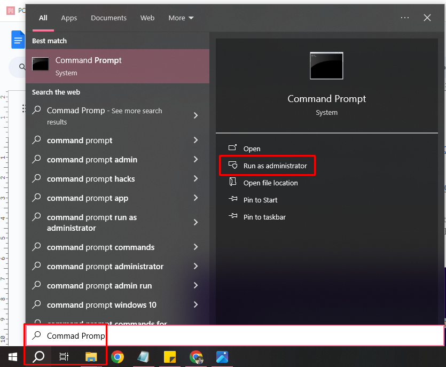Switch to the Web tab
This screenshot has width=446, height=367.
coord(147,18)
